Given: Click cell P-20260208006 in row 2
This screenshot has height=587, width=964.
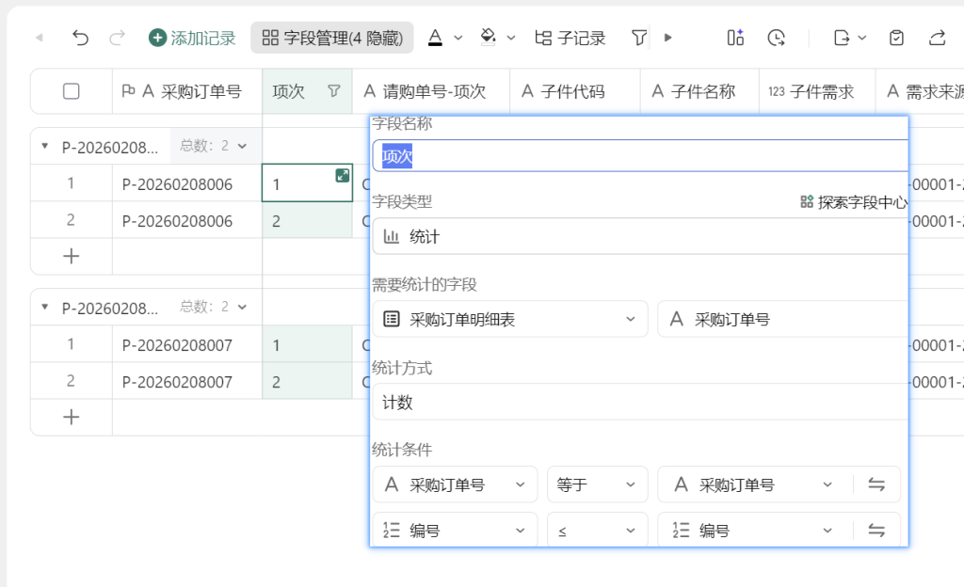Looking at the screenshot, I should coord(187,220).
